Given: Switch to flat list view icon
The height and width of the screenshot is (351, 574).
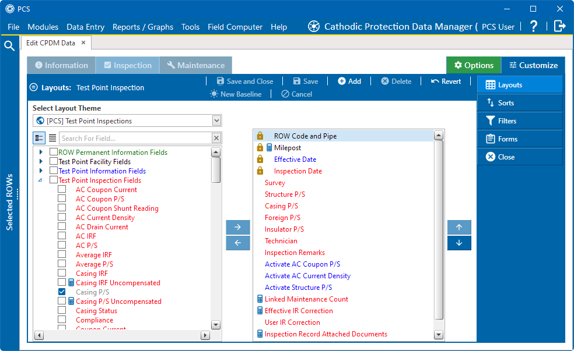Looking at the screenshot, I should click(52, 138).
